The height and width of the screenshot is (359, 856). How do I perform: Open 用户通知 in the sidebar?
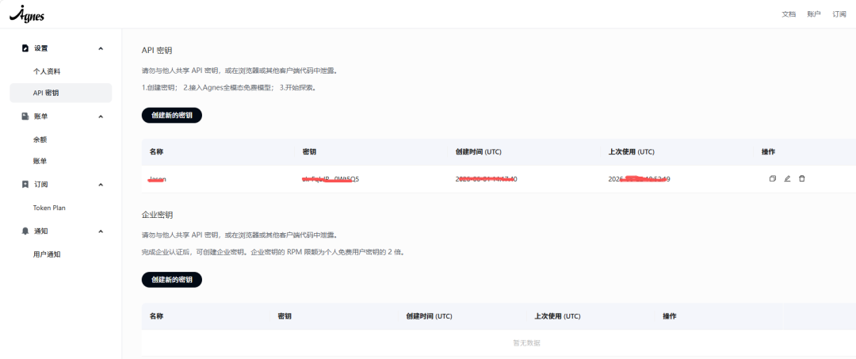click(x=47, y=254)
